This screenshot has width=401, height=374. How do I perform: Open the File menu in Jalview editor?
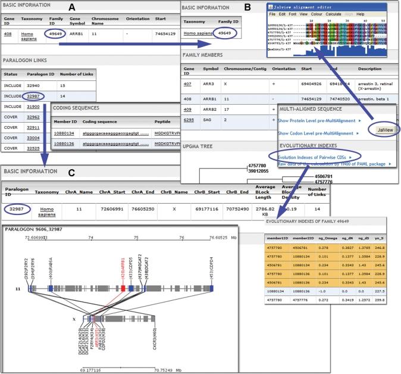pos(272,13)
